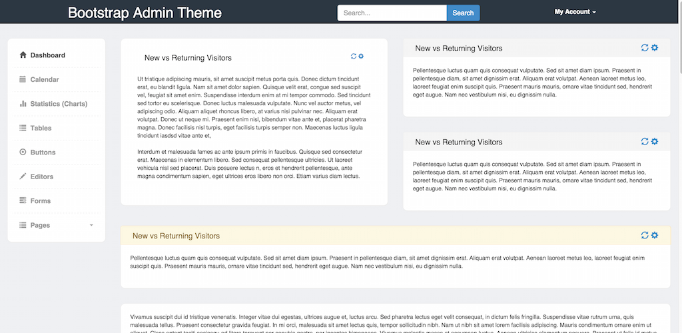
Task: Click the Dashboard home icon in sidebar
Action: tap(23, 55)
